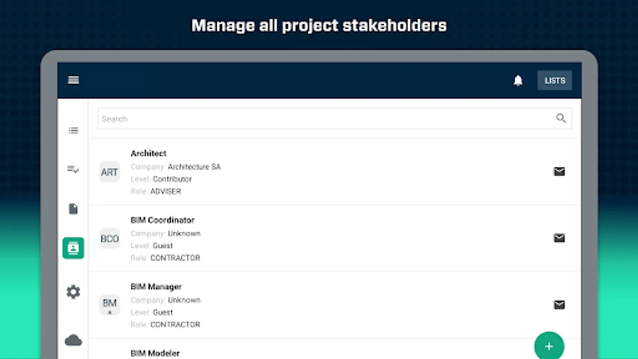Click the LISTS button
Screen dimensions: 638x359
click(x=555, y=80)
